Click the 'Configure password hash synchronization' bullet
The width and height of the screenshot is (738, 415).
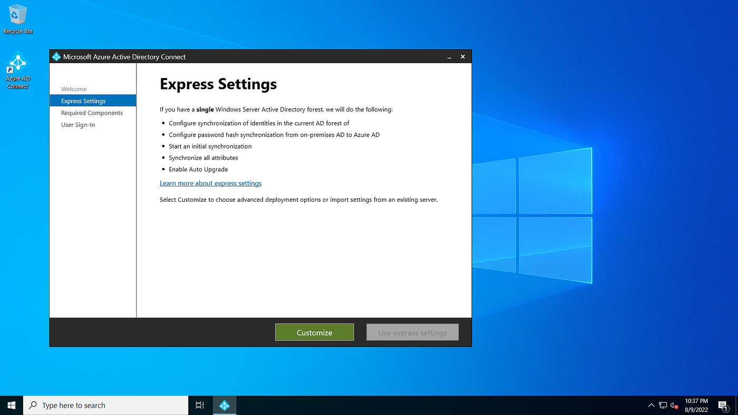tap(274, 135)
